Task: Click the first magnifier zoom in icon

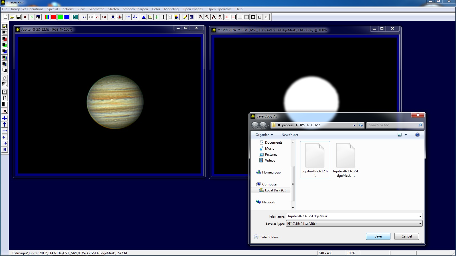Action: click(x=201, y=17)
